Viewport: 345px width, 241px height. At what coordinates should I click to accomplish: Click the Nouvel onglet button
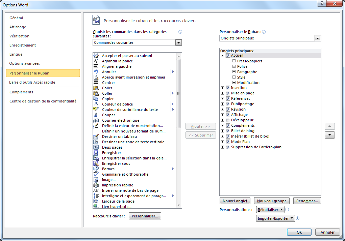pyautogui.click(x=235, y=201)
